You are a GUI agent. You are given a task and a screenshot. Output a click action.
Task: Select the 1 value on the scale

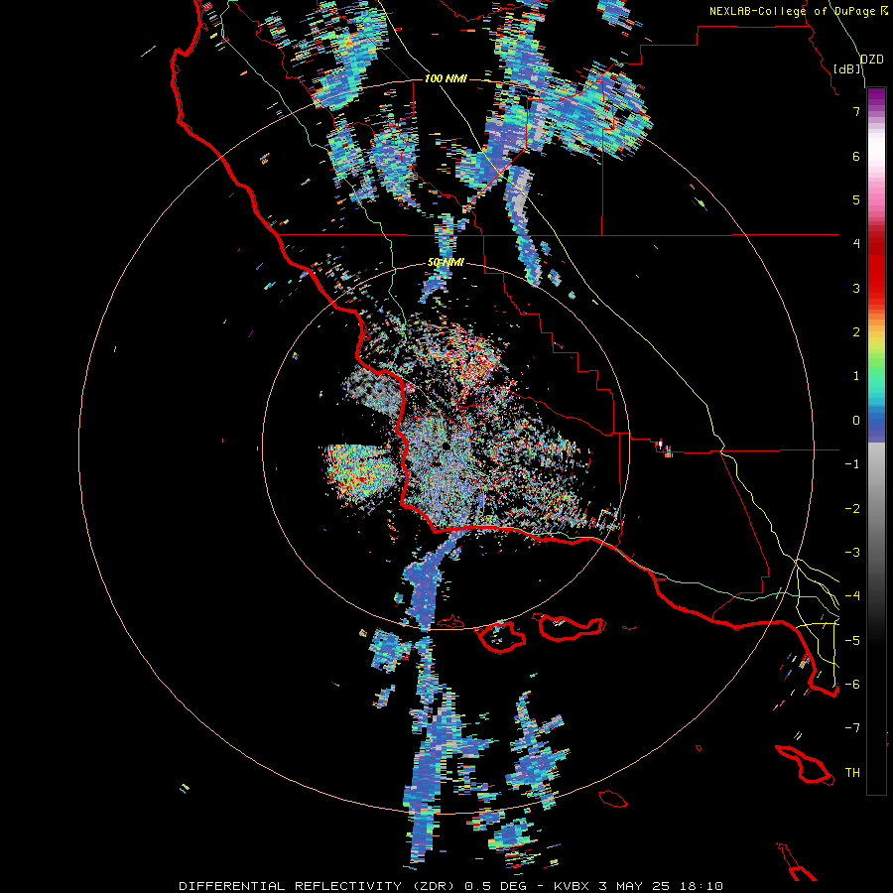click(856, 376)
